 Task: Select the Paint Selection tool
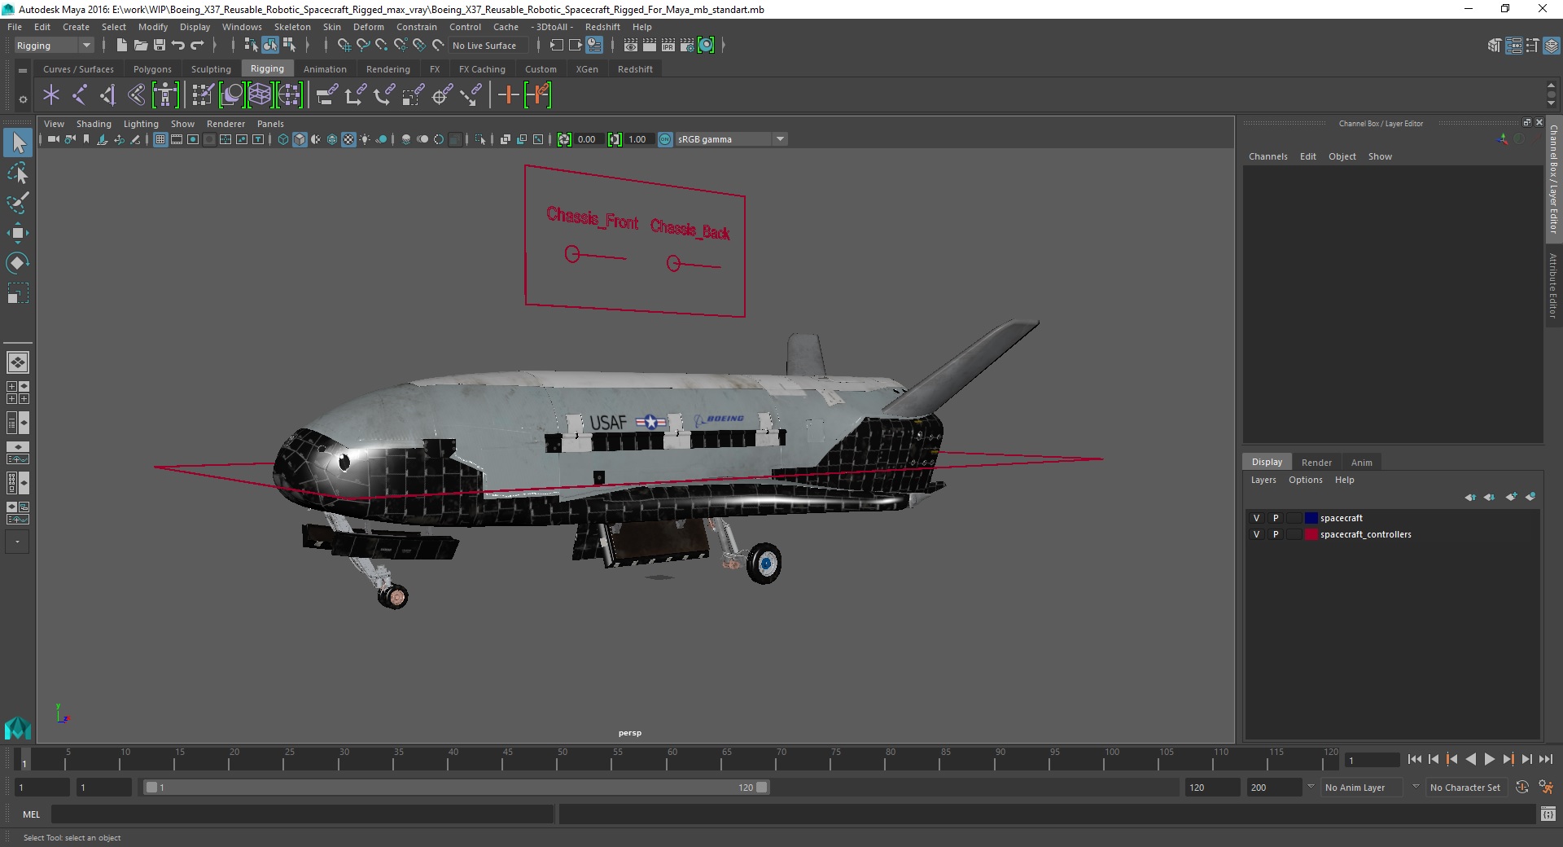click(x=18, y=204)
